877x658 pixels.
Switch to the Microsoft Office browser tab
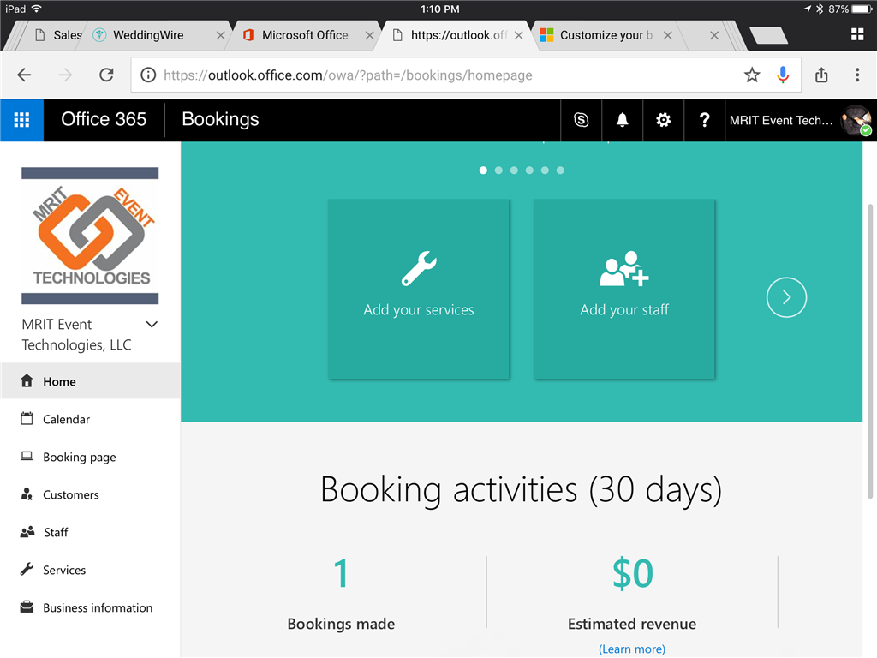pyautogui.click(x=305, y=35)
